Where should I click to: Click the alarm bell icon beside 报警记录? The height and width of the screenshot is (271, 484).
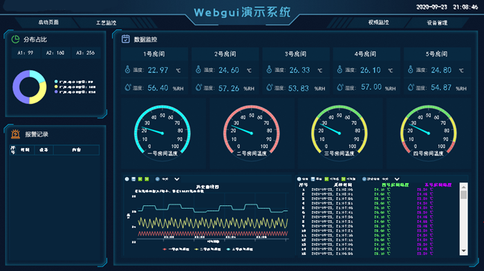click(x=15, y=134)
